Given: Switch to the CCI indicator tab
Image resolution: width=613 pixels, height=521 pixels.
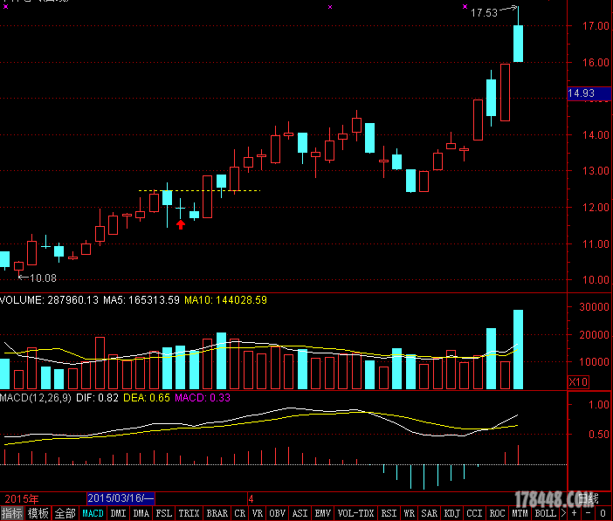Looking at the screenshot, I should [x=475, y=513].
